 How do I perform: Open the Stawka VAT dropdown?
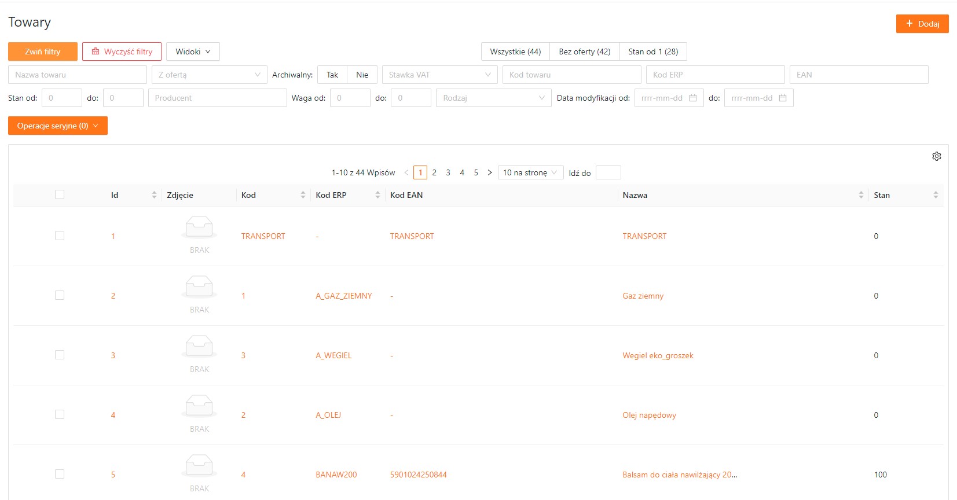pyautogui.click(x=439, y=75)
